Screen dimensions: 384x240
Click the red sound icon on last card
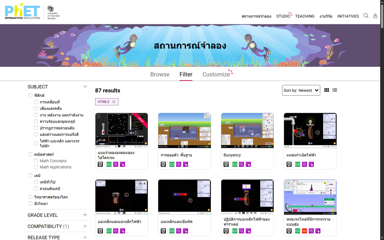point(304,231)
